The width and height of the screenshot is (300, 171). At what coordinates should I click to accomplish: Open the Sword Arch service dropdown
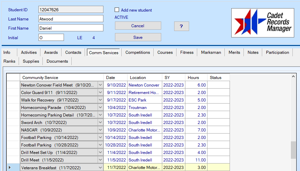coord(100,123)
